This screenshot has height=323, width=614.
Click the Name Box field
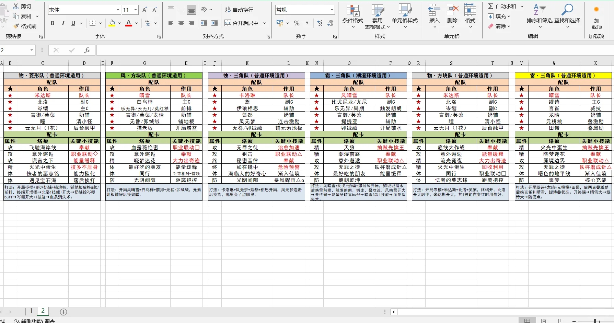[x=15, y=50]
